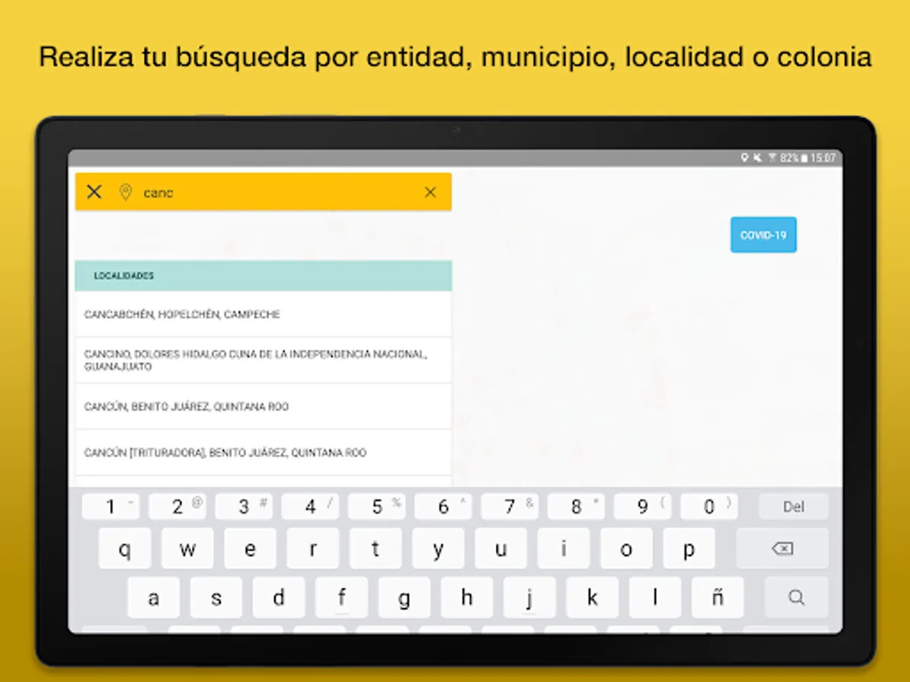Tap the keyboard key 7
910x682 pixels.
pyautogui.click(x=510, y=507)
